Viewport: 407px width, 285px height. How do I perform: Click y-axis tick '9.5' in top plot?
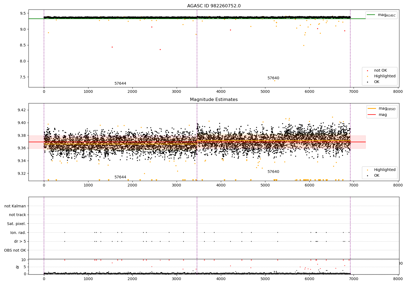(x=23, y=13)
